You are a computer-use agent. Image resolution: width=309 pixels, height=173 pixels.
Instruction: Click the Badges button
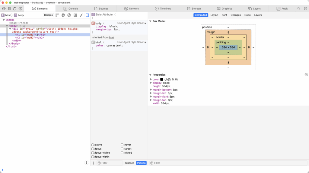(48, 15)
